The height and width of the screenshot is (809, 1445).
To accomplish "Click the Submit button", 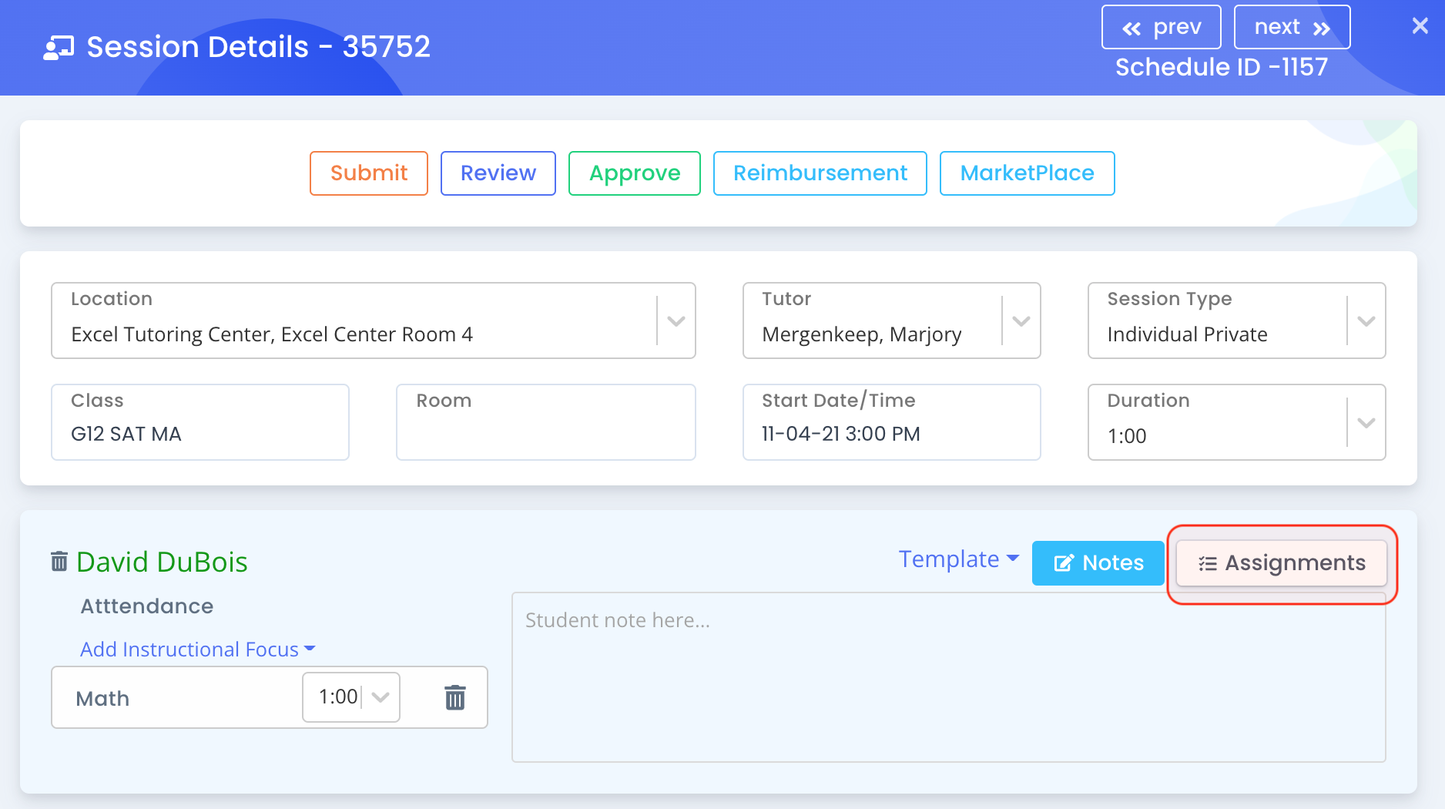I will pos(369,173).
